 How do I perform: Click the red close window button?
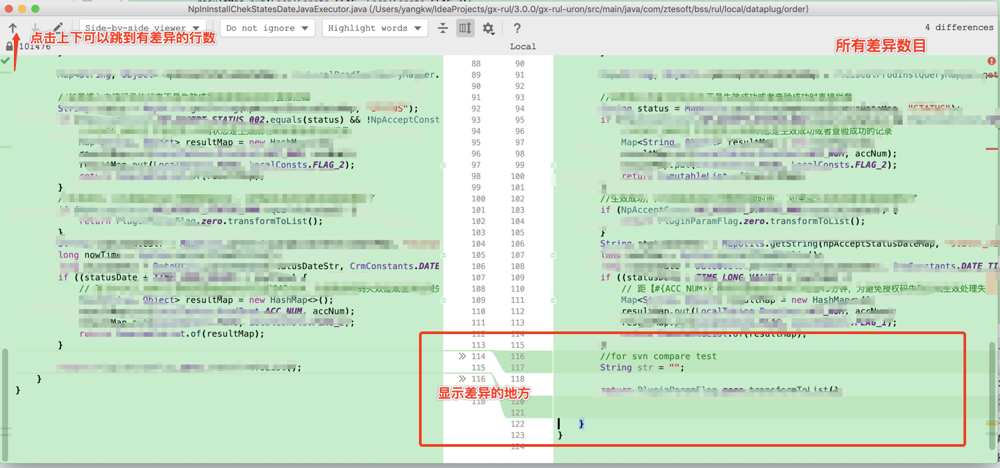[9, 9]
